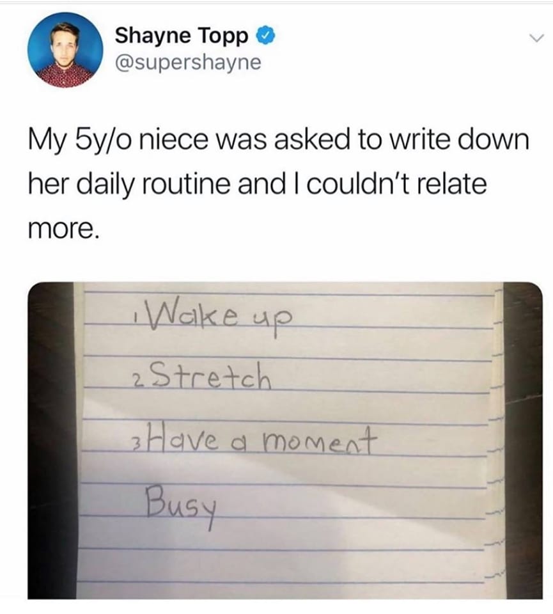Click the tweet text starting "My 5y/o niece"
Screen dimensions: 553x614
coord(278,184)
